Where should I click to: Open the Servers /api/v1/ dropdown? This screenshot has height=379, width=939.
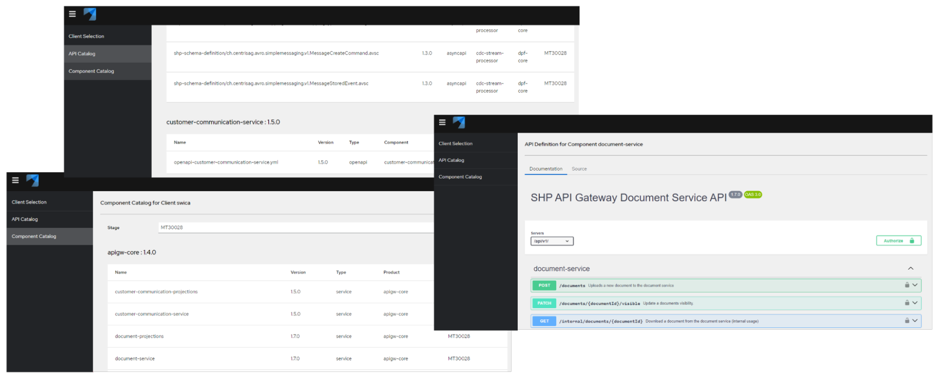pyautogui.click(x=552, y=241)
